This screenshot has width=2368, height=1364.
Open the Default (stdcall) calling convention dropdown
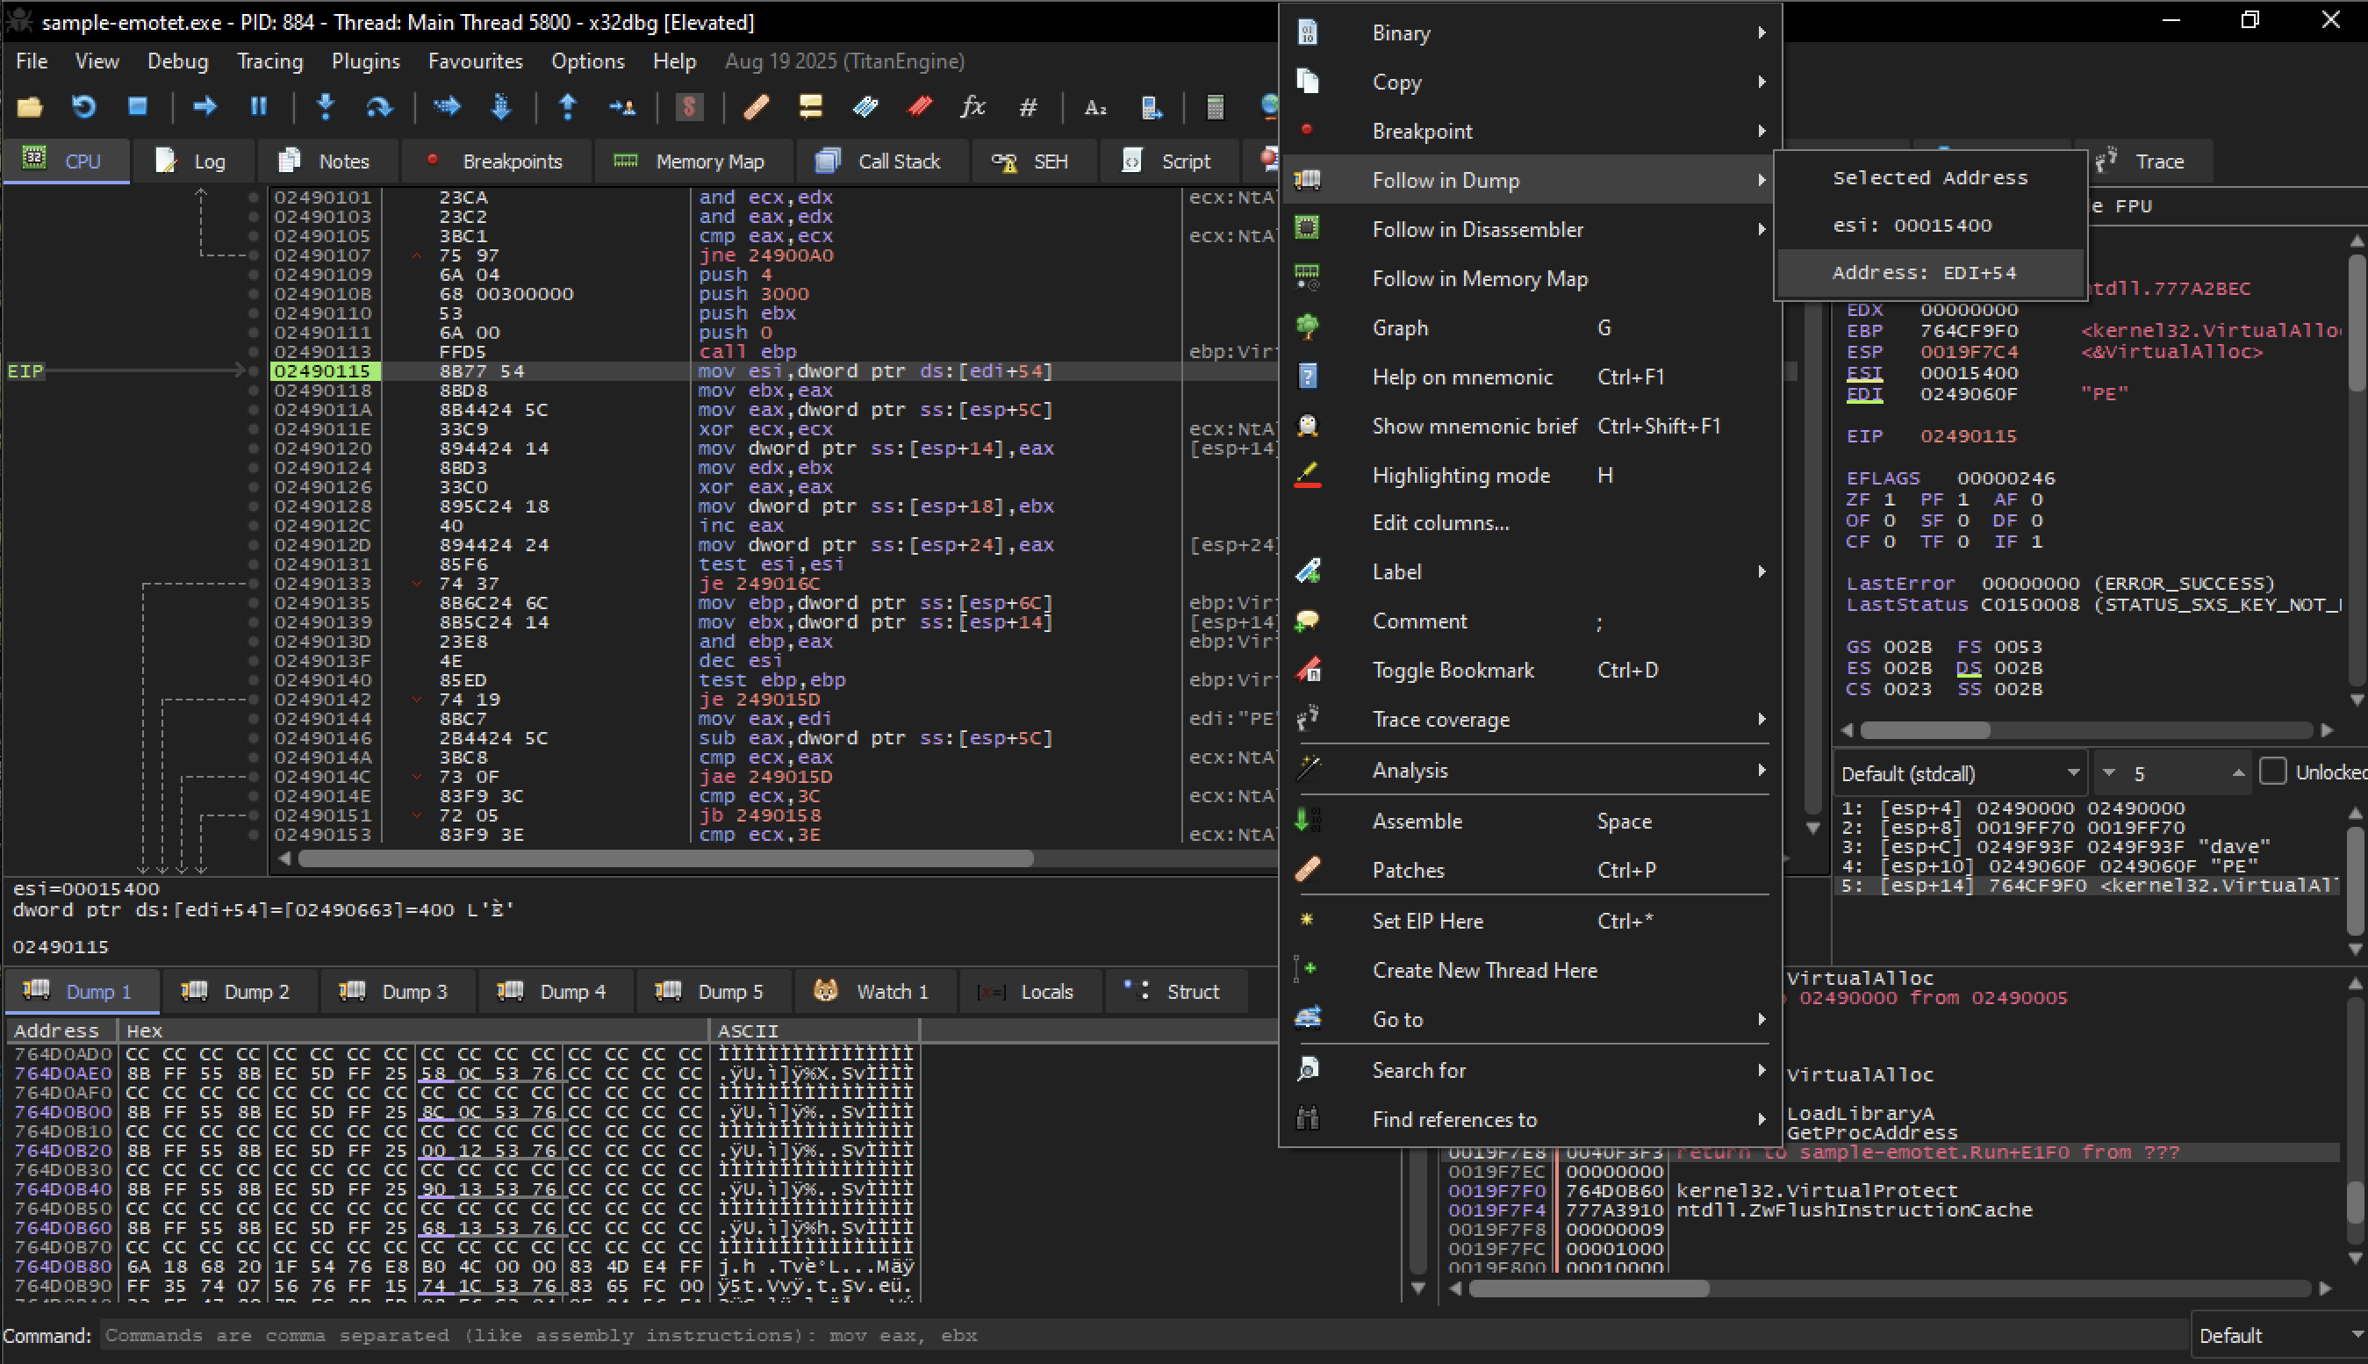[1960, 773]
